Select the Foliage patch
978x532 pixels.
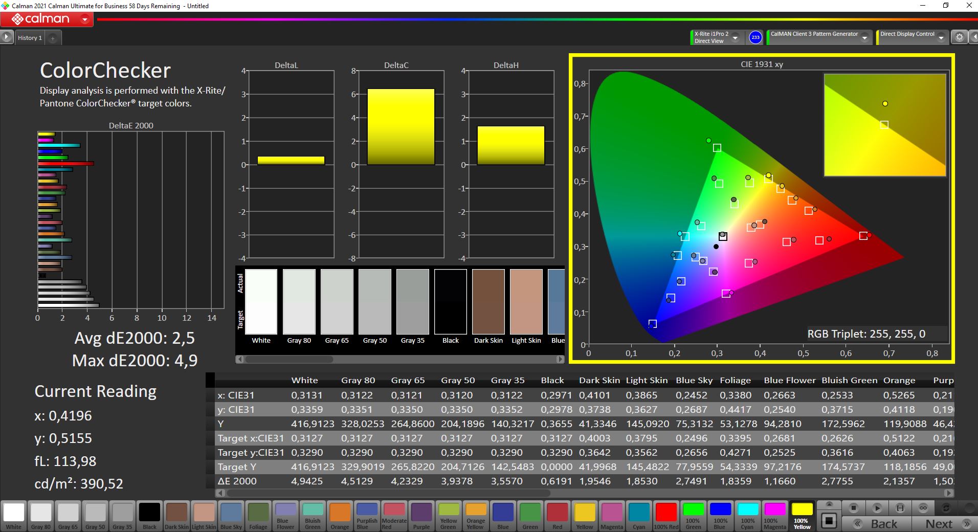[x=258, y=516]
